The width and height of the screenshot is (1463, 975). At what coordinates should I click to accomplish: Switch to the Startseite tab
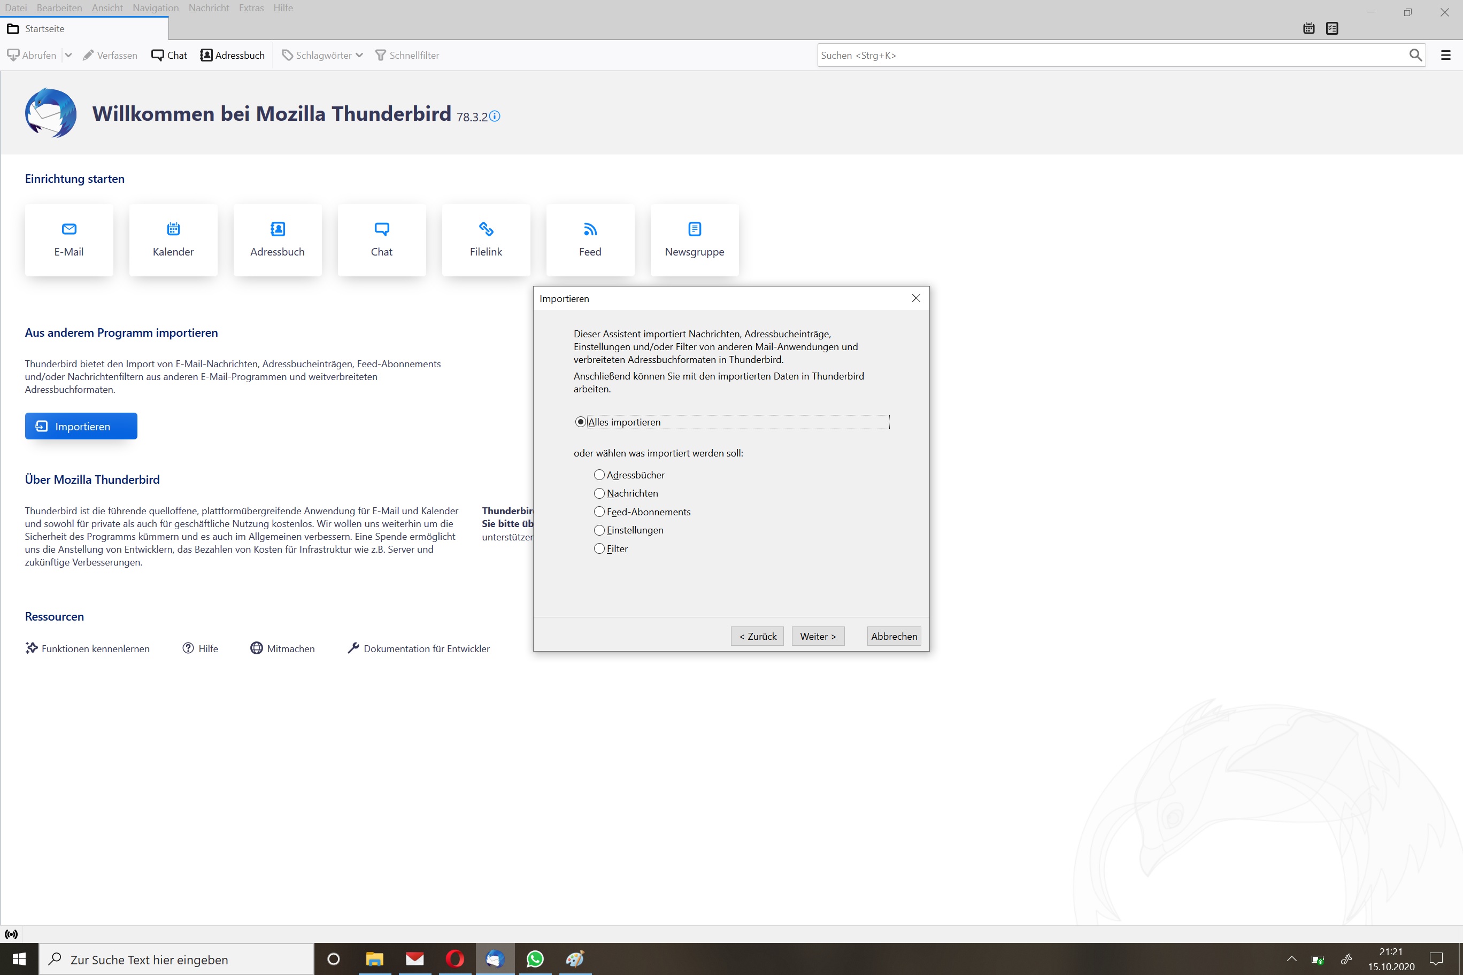pos(44,29)
